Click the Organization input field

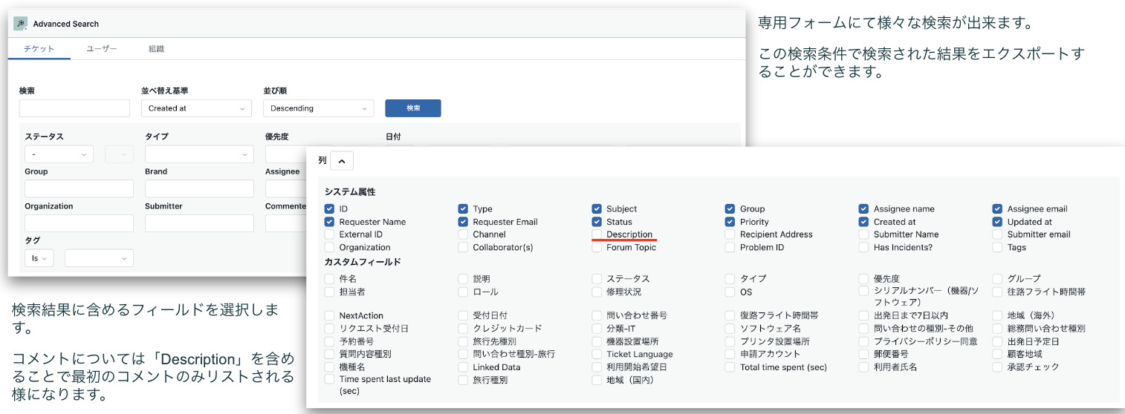[79, 223]
